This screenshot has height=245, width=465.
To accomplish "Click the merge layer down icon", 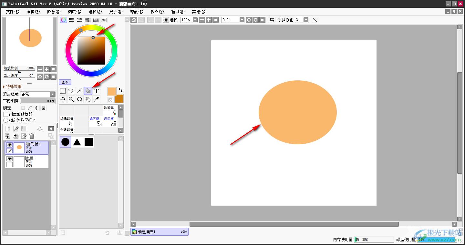I will tap(7, 136).
